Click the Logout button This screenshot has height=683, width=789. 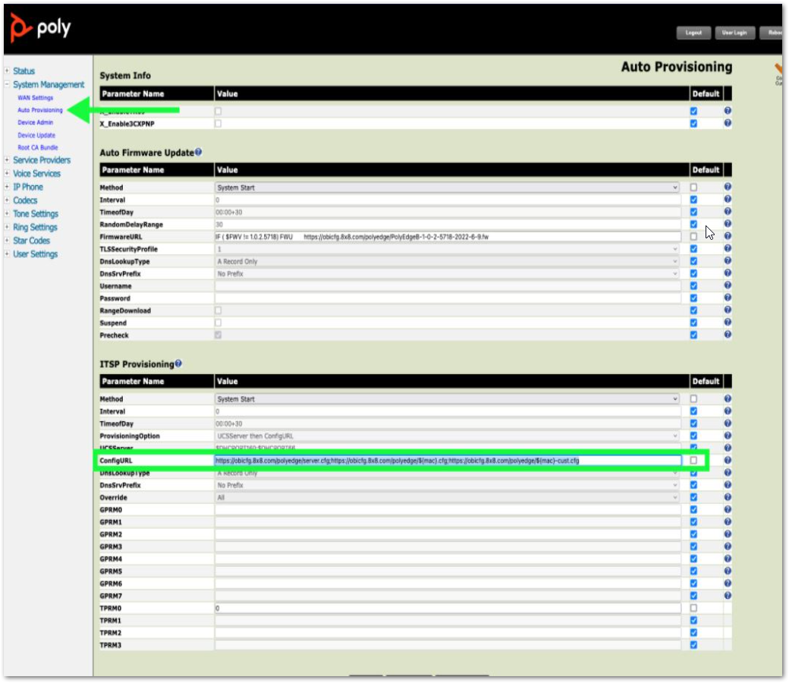pos(693,33)
